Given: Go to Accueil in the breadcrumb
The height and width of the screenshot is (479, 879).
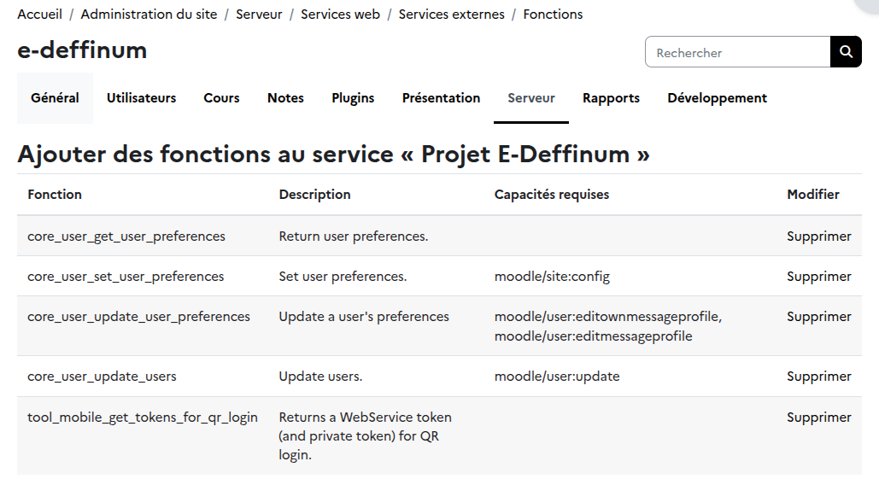Looking at the screenshot, I should click(39, 15).
